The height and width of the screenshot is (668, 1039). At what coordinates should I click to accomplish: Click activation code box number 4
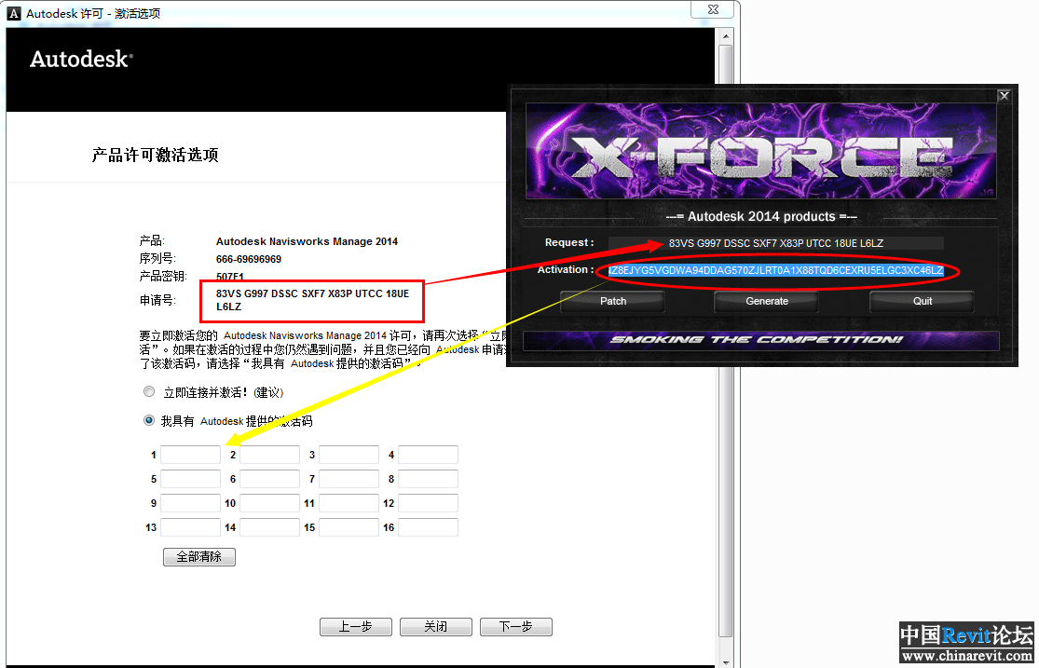point(428,455)
